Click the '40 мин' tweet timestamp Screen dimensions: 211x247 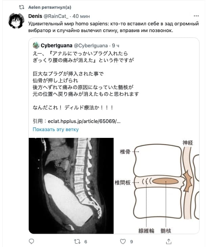(81, 16)
